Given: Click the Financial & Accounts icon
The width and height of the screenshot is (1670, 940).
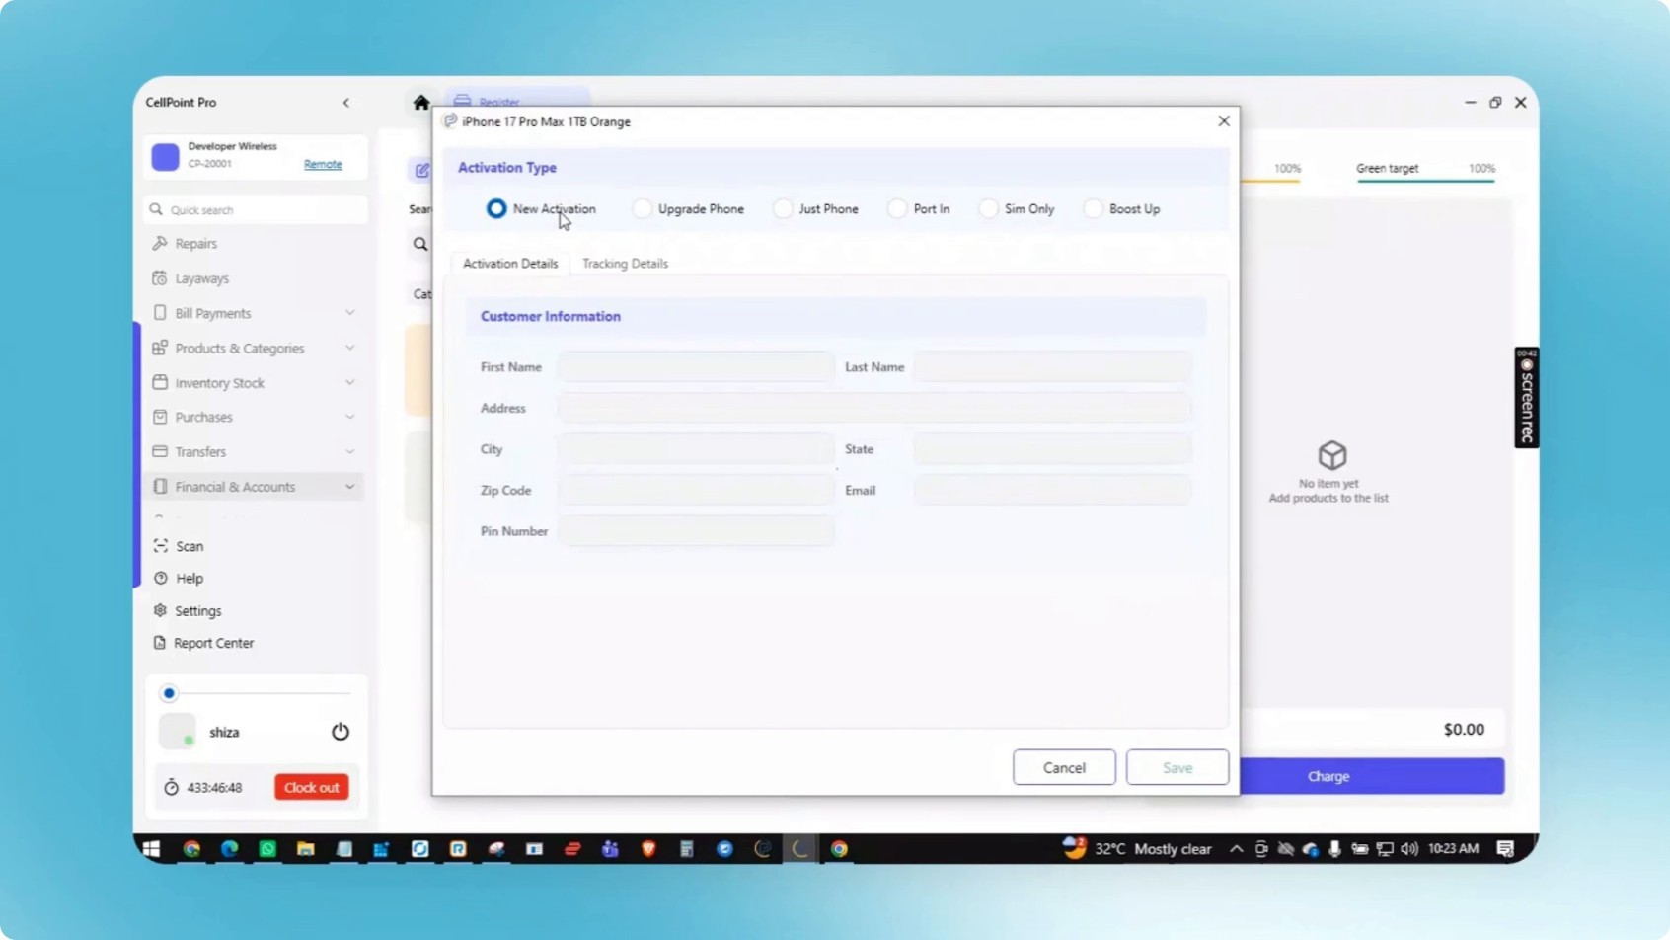Looking at the screenshot, I should [160, 487].
